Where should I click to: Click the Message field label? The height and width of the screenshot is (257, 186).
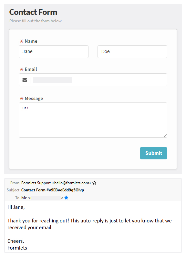tap(34, 98)
